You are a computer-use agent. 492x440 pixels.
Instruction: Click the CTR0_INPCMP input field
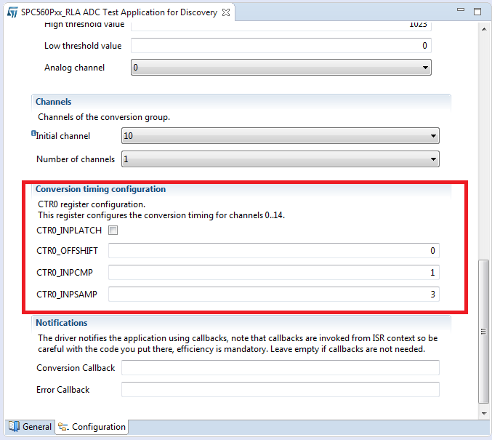coord(274,272)
